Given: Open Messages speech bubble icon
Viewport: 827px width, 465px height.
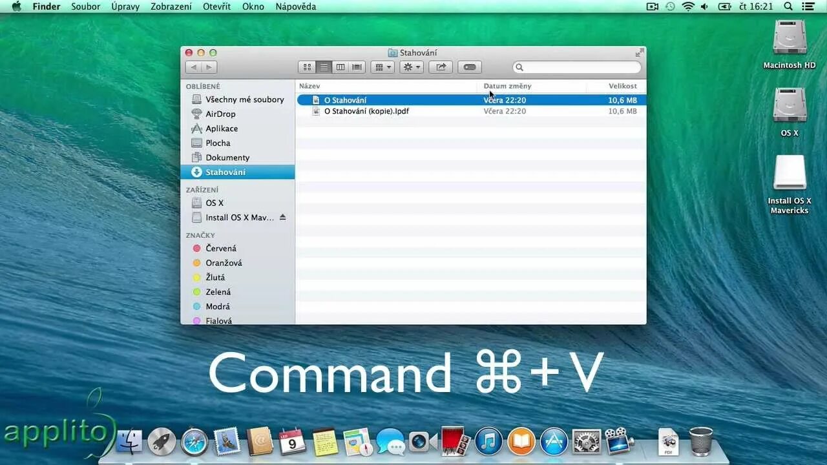Looking at the screenshot, I should (x=390, y=442).
